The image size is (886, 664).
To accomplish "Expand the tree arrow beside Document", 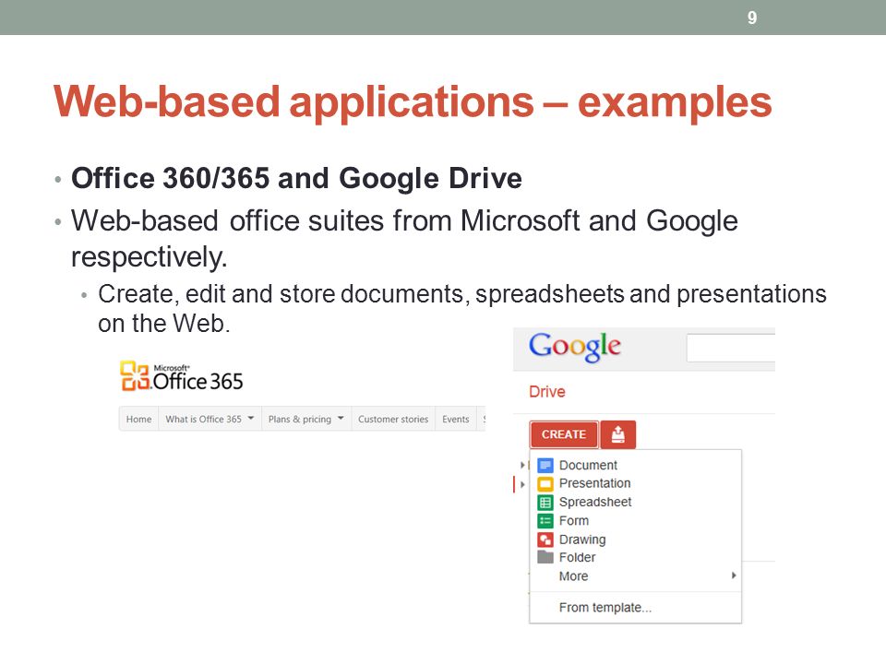I will (x=522, y=465).
